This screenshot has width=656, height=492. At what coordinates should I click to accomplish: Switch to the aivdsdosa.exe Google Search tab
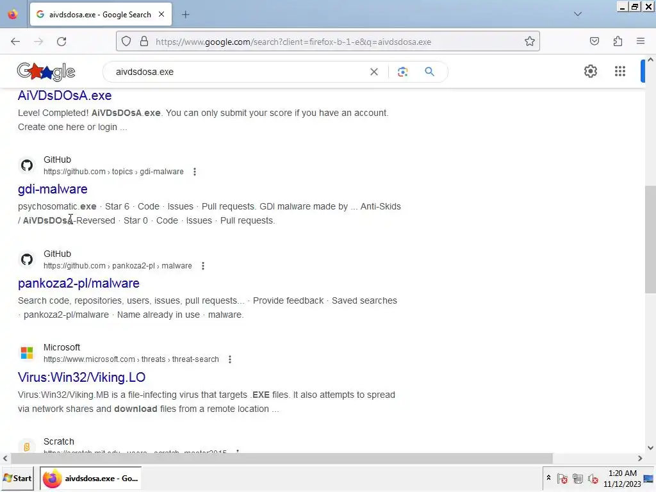pyautogui.click(x=101, y=15)
